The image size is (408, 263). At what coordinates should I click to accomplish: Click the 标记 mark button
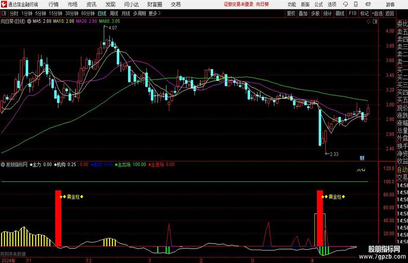click(x=364, y=13)
